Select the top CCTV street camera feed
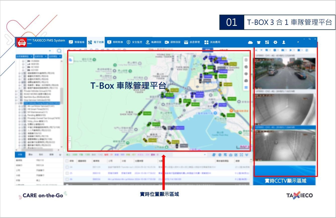This screenshot has width=336, height=218. (285, 73)
